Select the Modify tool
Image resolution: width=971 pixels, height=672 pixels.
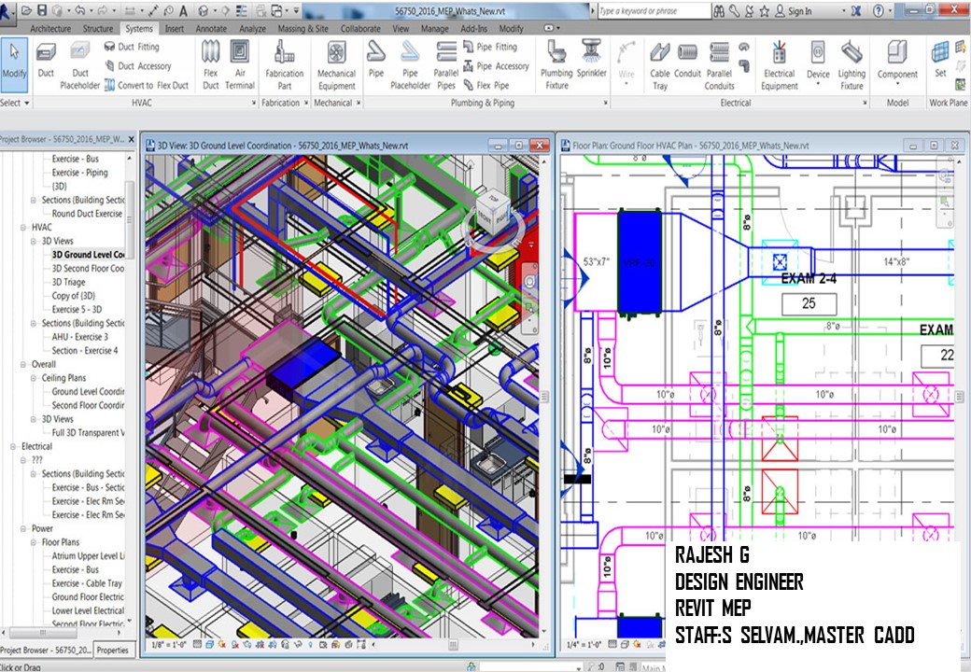(14, 63)
